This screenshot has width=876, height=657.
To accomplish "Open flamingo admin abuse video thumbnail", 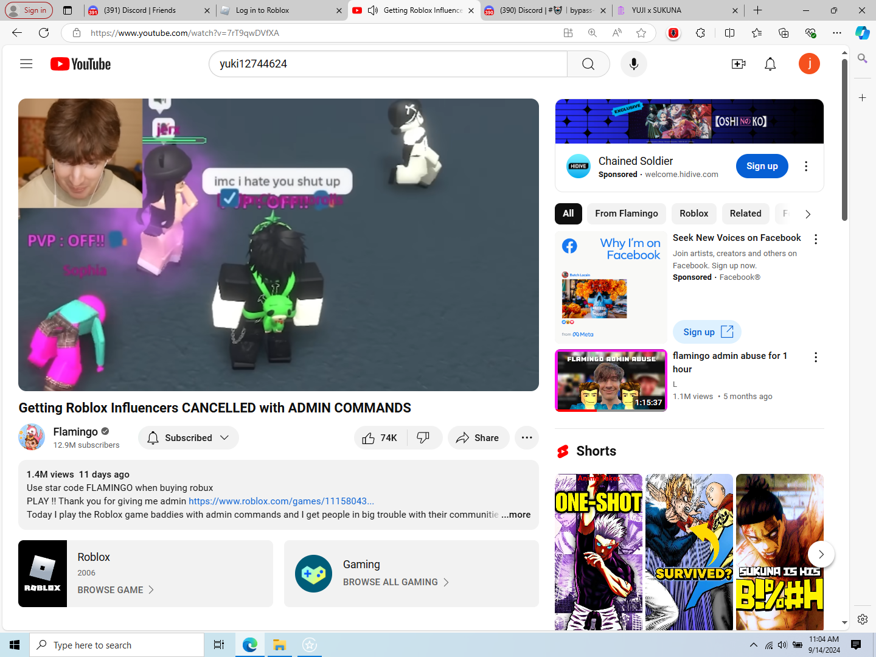I will click(x=611, y=380).
